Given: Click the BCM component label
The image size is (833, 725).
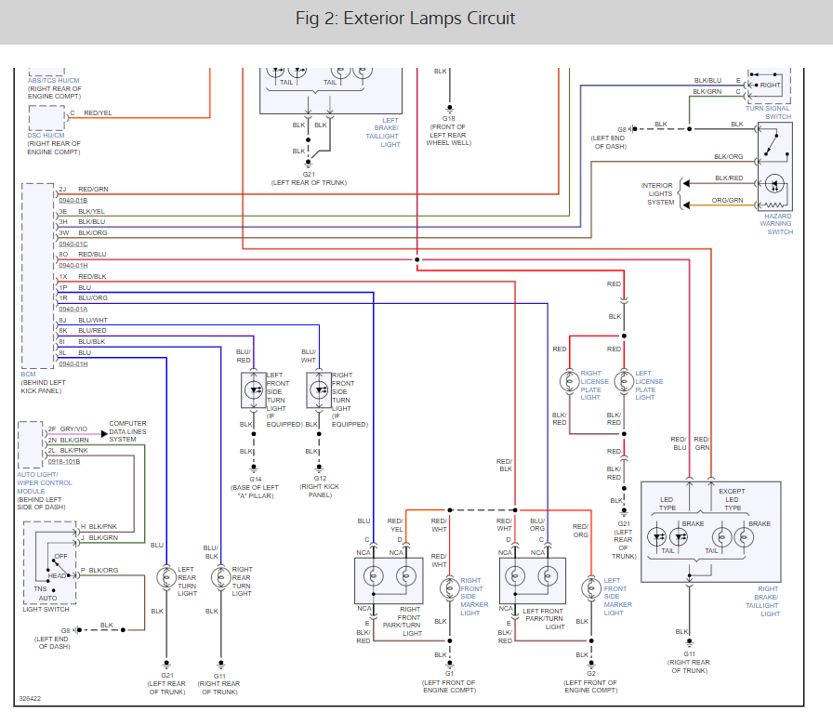Looking at the screenshot, I should [x=28, y=374].
